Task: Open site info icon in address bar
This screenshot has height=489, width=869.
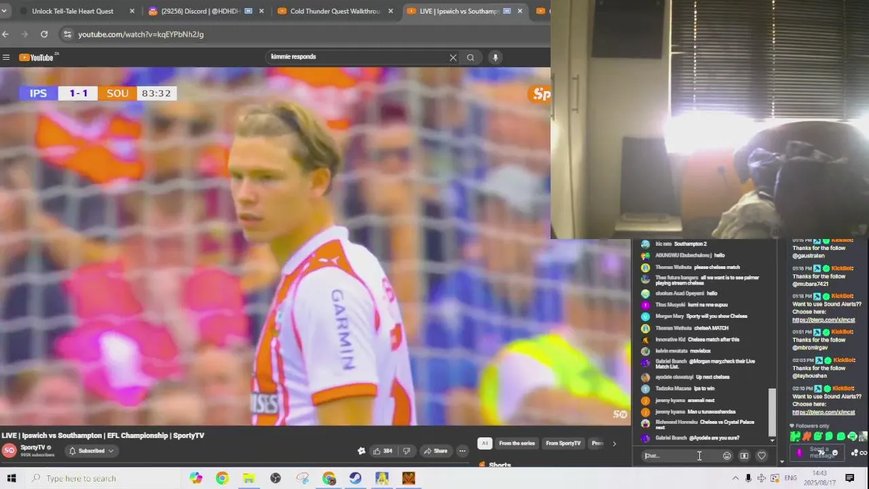Action: (67, 34)
